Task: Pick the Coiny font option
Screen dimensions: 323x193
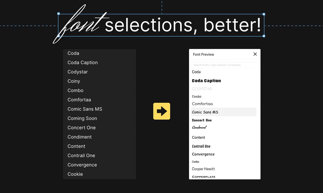Action: (74, 81)
